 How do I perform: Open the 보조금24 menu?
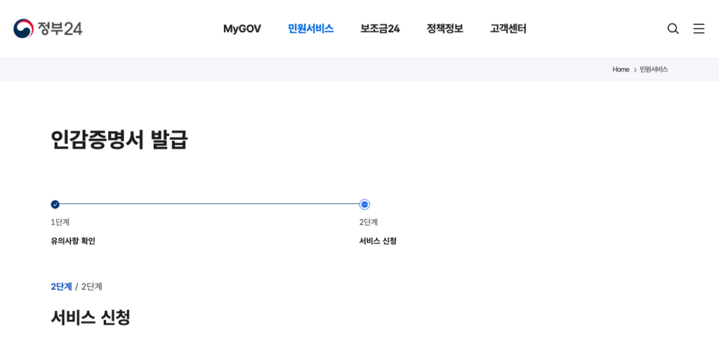click(x=380, y=29)
